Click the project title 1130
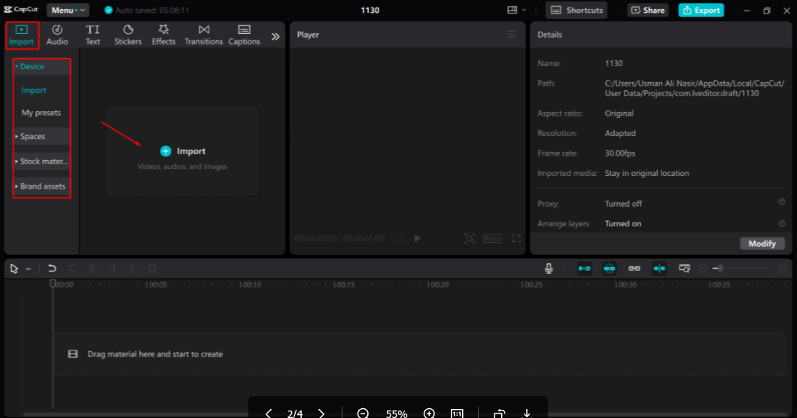Image resolution: width=797 pixels, height=418 pixels. click(x=370, y=11)
